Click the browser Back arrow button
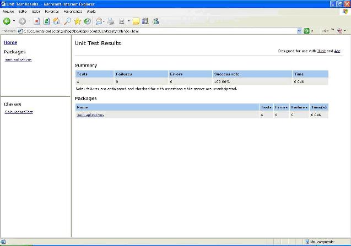351x246 pixels. click(6, 21)
